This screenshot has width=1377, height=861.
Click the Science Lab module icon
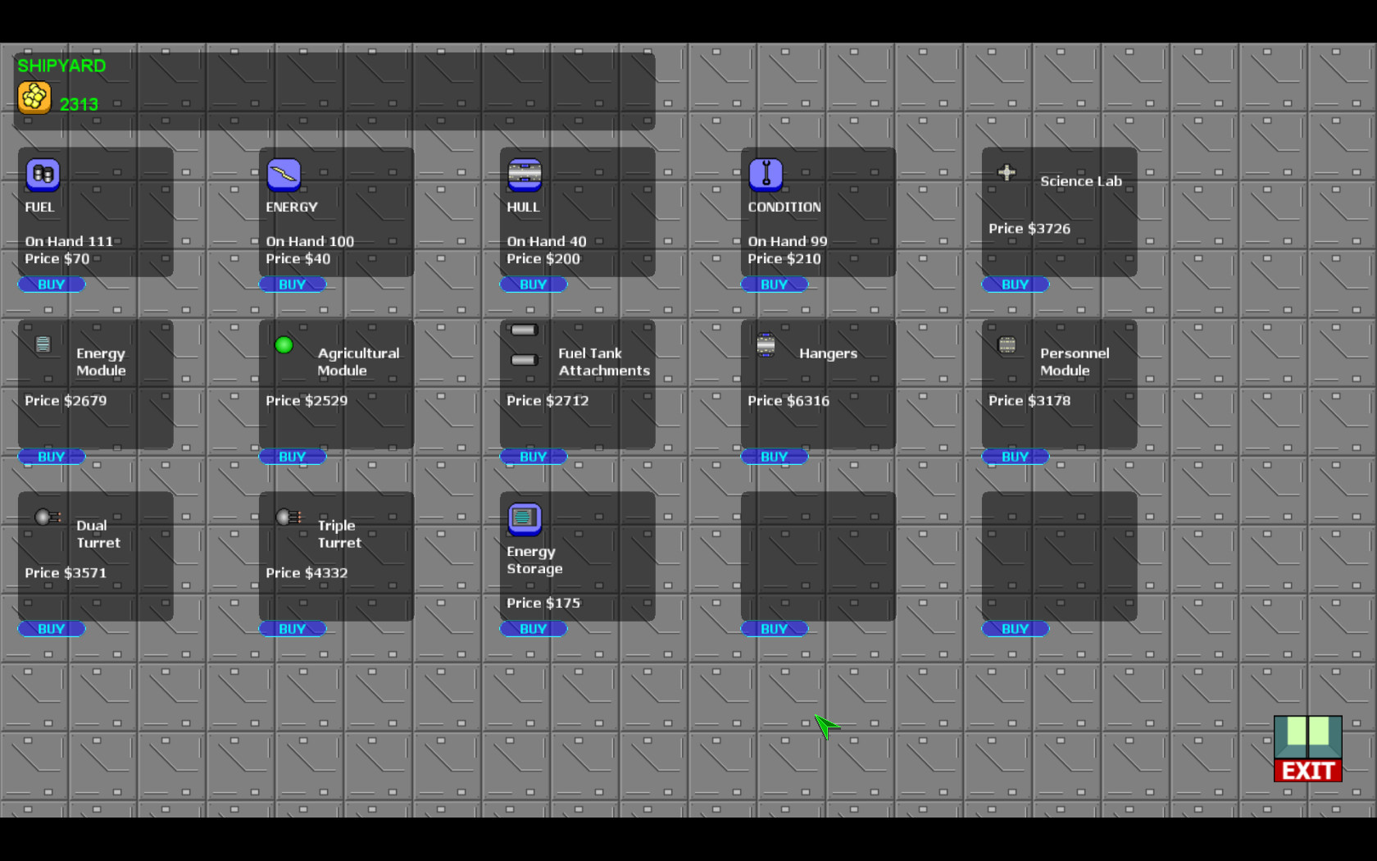click(1007, 173)
